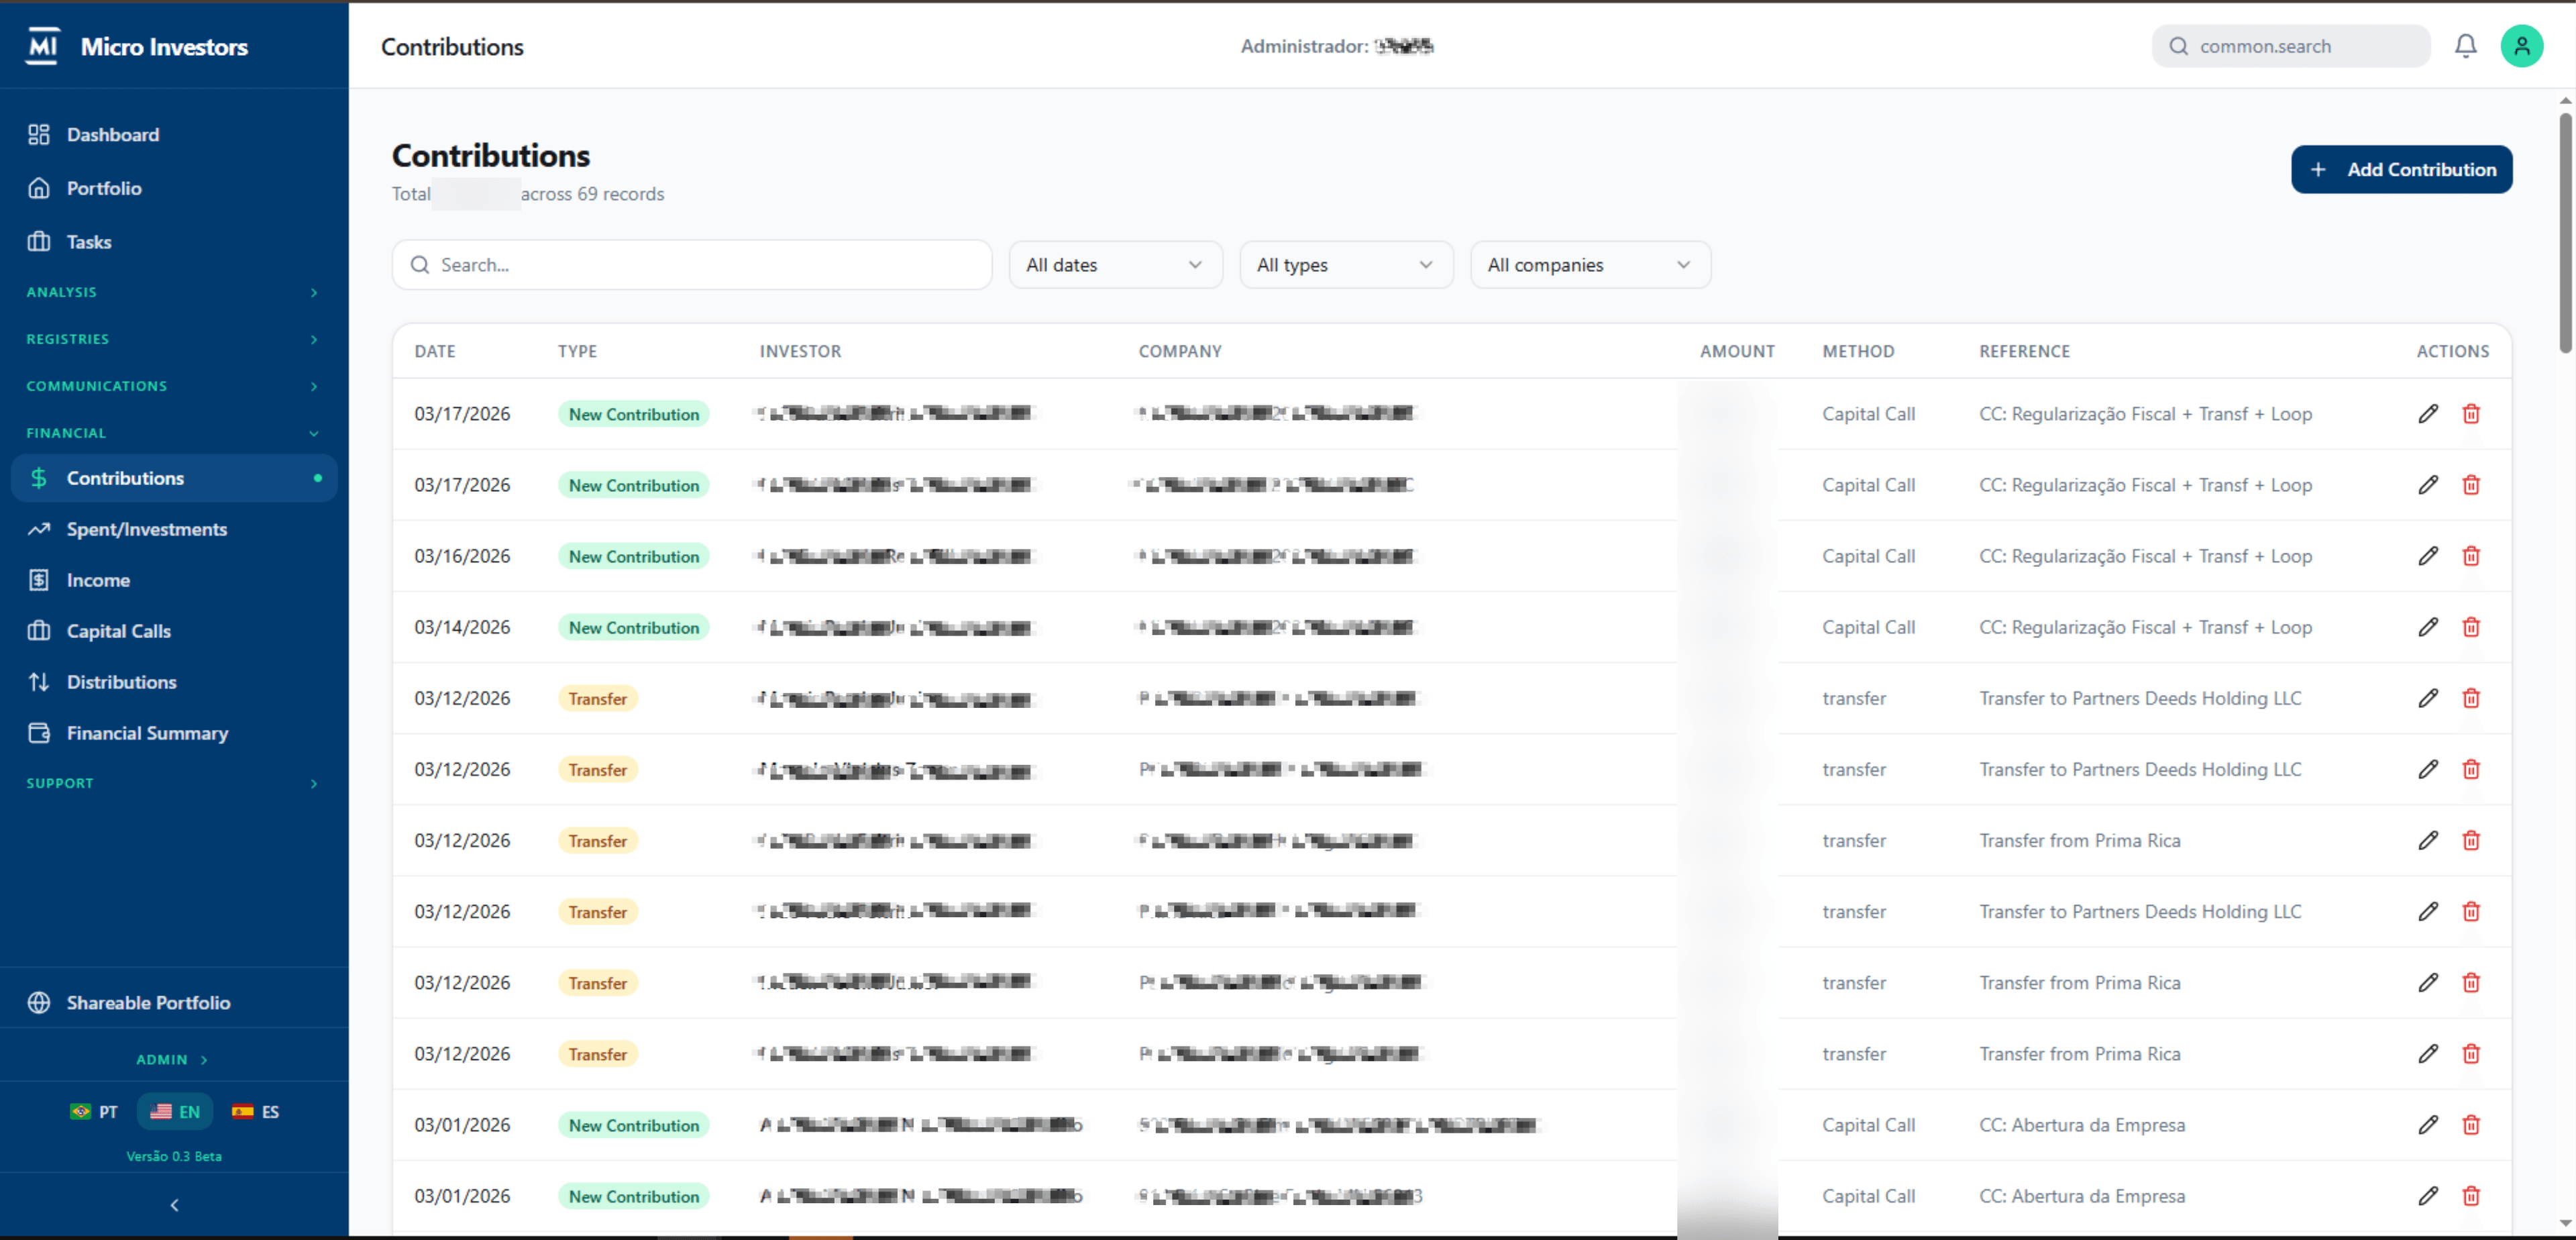The height and width of the screenshot is (1240, 2576).
Task: Click the contributions Search field
Action: pos(691,265)
